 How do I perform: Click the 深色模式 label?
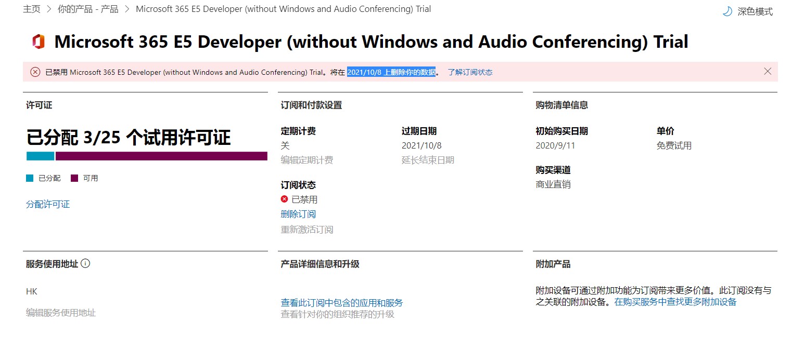[x=755, y=11]
